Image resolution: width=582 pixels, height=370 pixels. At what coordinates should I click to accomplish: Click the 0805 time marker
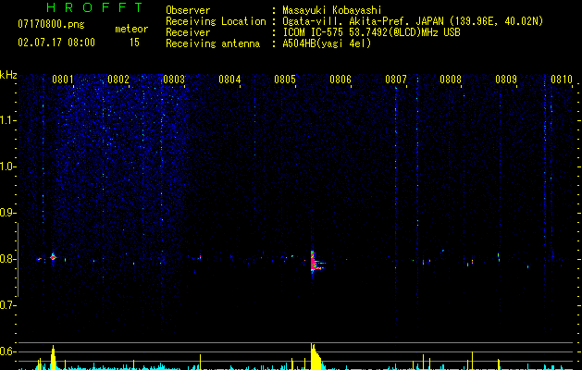tap(285, 80)
